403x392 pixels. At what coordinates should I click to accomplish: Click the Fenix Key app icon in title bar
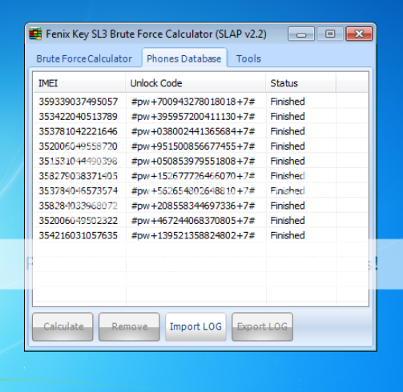point(35,34)
